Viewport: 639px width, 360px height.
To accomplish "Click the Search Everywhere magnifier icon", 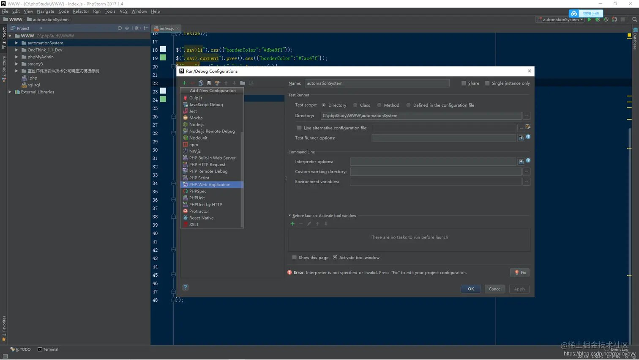I will click(x=634, y=19).
